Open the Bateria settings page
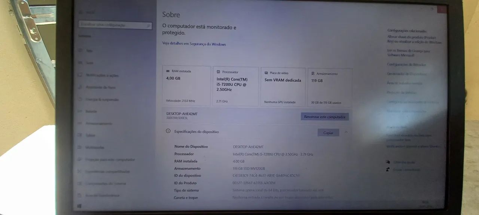Viewport: 479px width, 215px height. click(91, 111)
